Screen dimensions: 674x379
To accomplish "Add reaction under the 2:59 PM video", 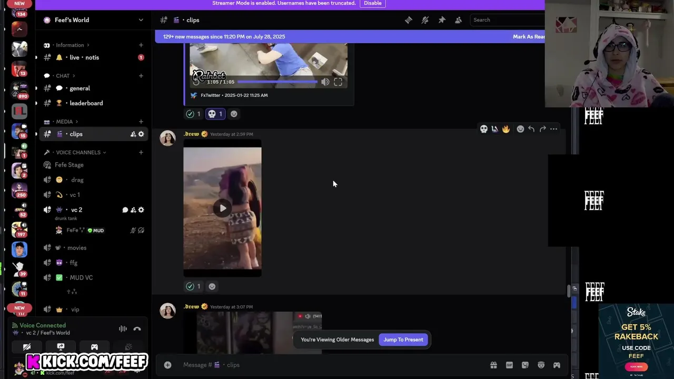I will [212, 286].
